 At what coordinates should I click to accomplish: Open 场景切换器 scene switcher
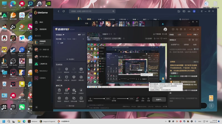[74, 99]
